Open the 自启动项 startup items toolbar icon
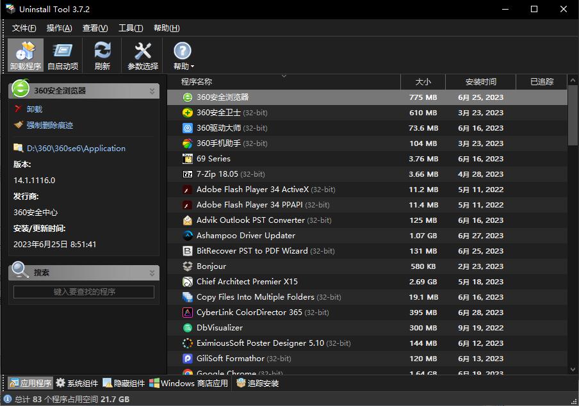The width and height of the screenshot is (579, 406). coord(63,51)
